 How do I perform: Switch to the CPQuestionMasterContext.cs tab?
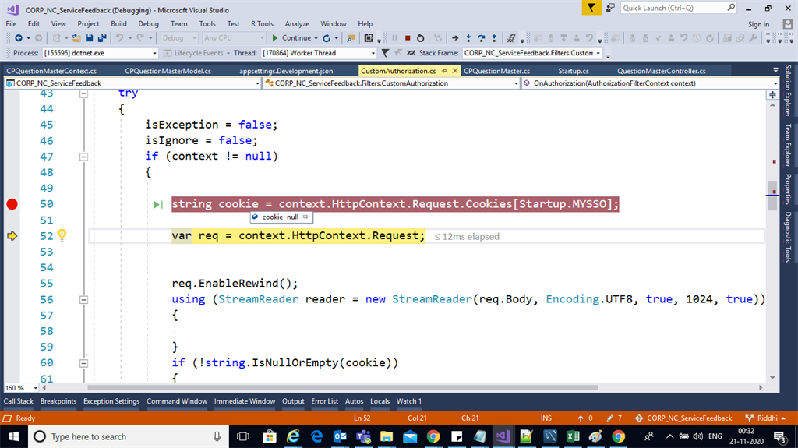click(x=51, y=71)
